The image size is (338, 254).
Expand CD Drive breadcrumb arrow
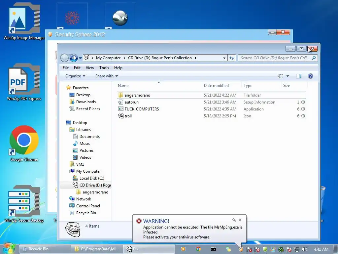click(195, 58)
